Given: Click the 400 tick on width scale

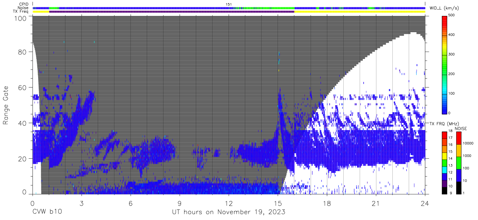Looking at the screenshot, I should pos(452,35).
